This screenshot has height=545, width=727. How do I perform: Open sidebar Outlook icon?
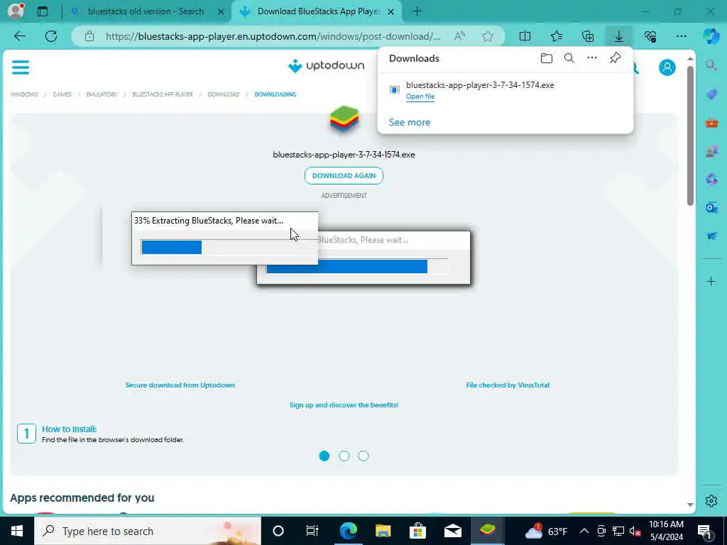point(711,207)
